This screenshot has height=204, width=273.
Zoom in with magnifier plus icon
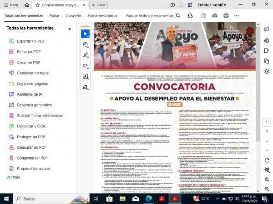pos(267,180)
